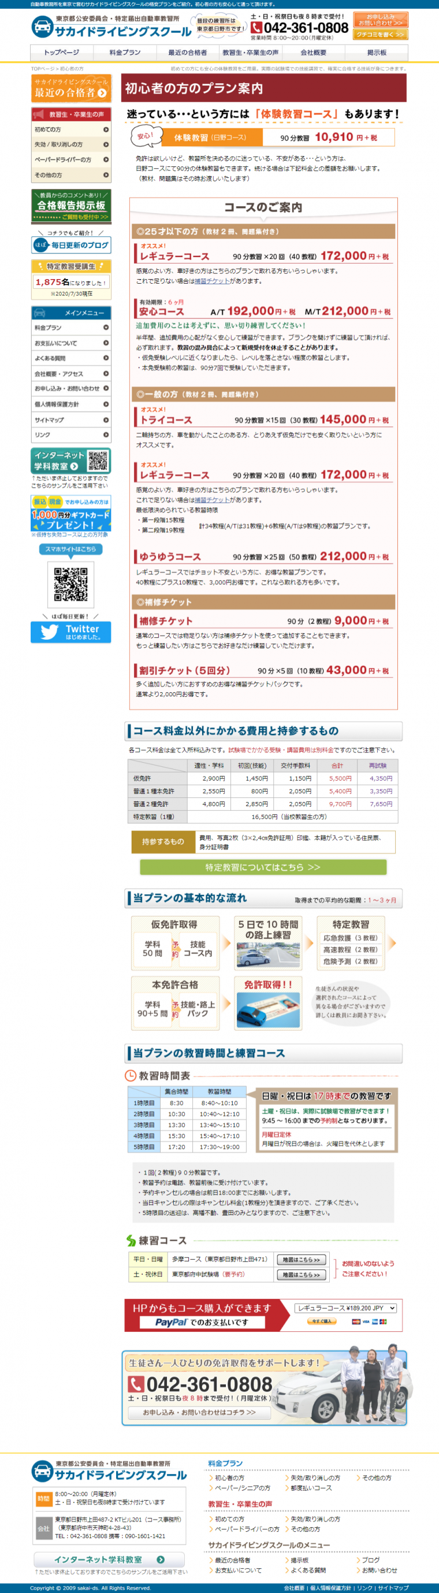The height and width of the screenshot is (1593, 439).
Task: Click the Sakai Driving School header logo
Action: click(111, 26)
